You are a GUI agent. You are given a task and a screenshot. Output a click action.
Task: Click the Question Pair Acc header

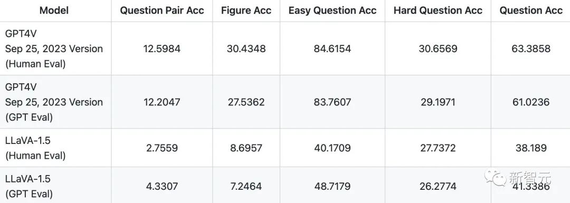click(x=162, y=11)
